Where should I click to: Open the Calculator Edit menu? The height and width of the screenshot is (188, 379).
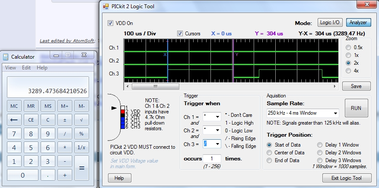tap(26, 68)
